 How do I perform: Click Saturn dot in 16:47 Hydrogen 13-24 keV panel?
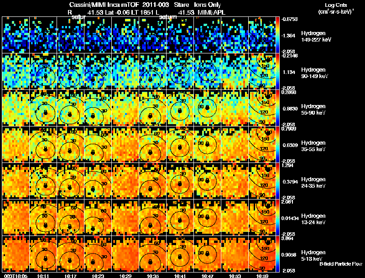pyautogui.click(x=207, y=217)
